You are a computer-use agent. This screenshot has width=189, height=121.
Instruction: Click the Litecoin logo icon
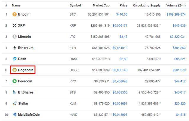pyautogui.click(x=14, y=37)
